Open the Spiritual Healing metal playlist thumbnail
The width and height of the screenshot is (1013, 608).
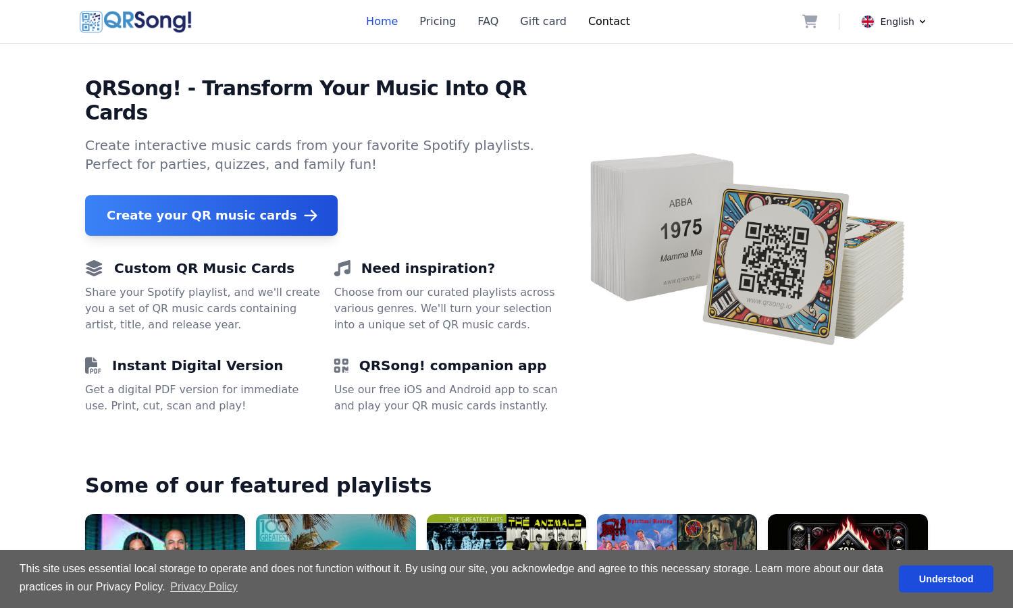pyautogui.click(x=677, y=532)
